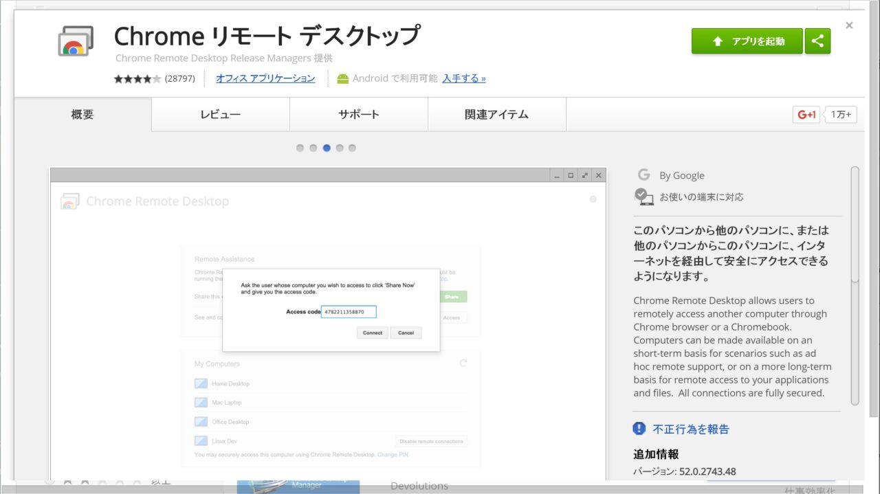880x494 pixels.
Task: Close the app details overlay with X
Action: coord(849,25)
